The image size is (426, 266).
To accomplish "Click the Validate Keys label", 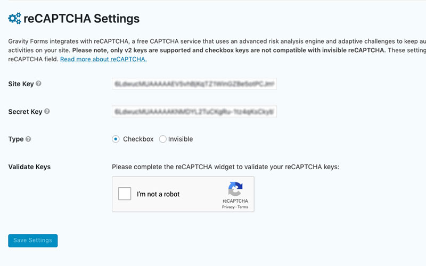I will (29, 167).
